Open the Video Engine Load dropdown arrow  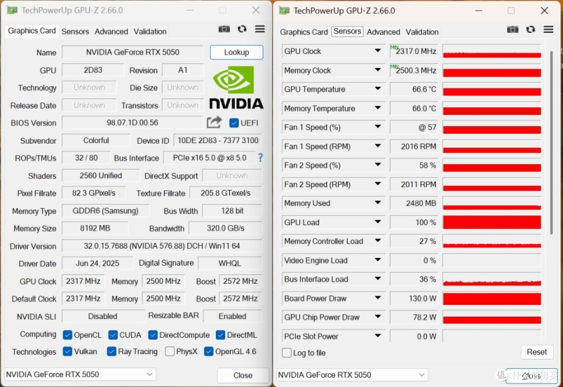[378, 260]
